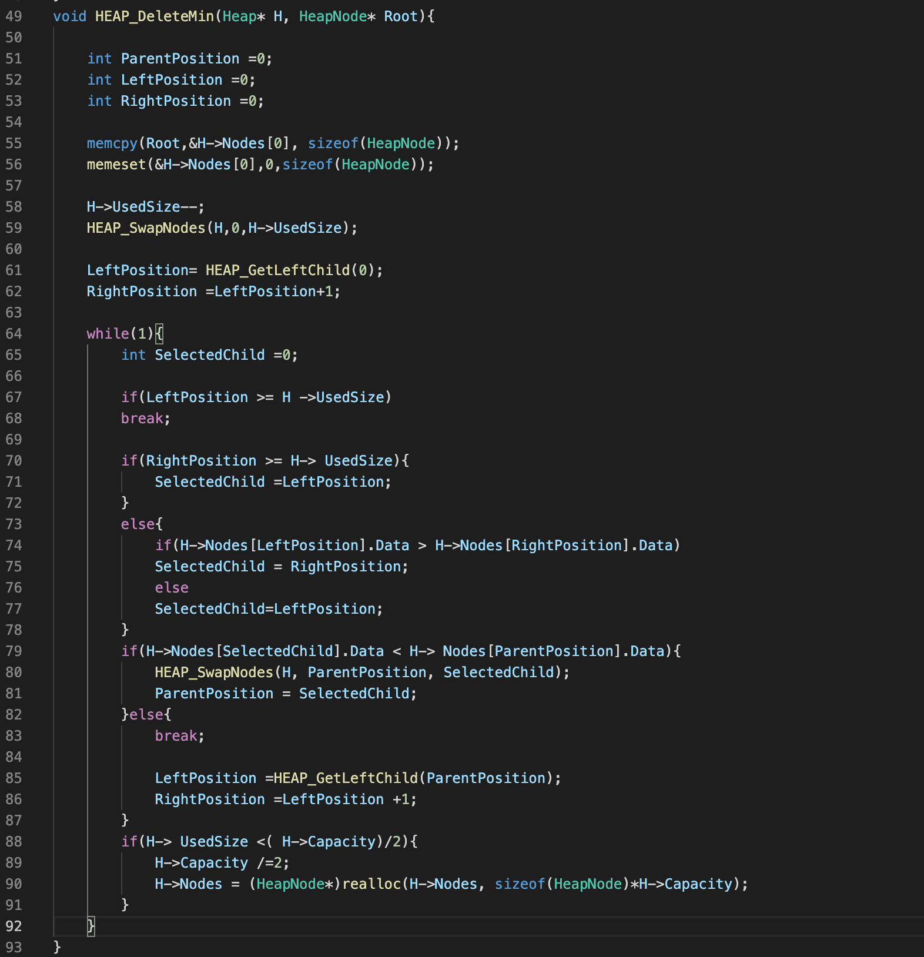Click the Heap* H parameter on line 49

[x=252, y=16]
